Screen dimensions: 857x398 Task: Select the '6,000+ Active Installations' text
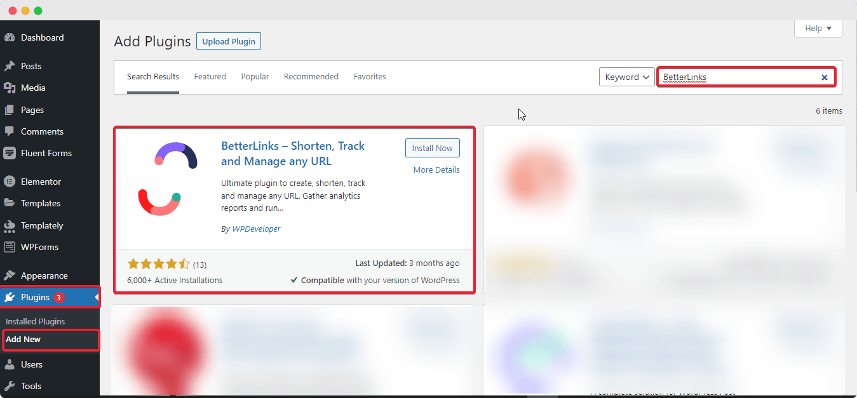pos(175,280)
